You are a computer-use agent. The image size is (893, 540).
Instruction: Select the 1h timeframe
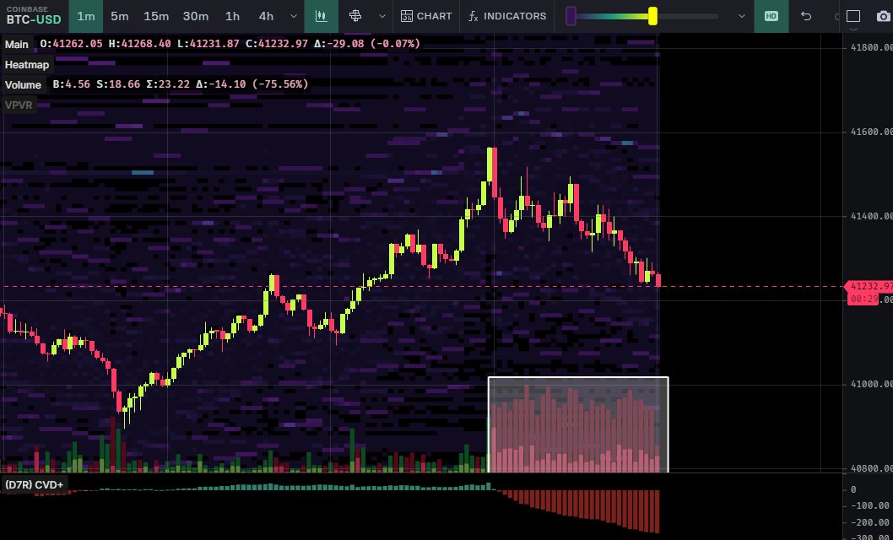[232, 16]
